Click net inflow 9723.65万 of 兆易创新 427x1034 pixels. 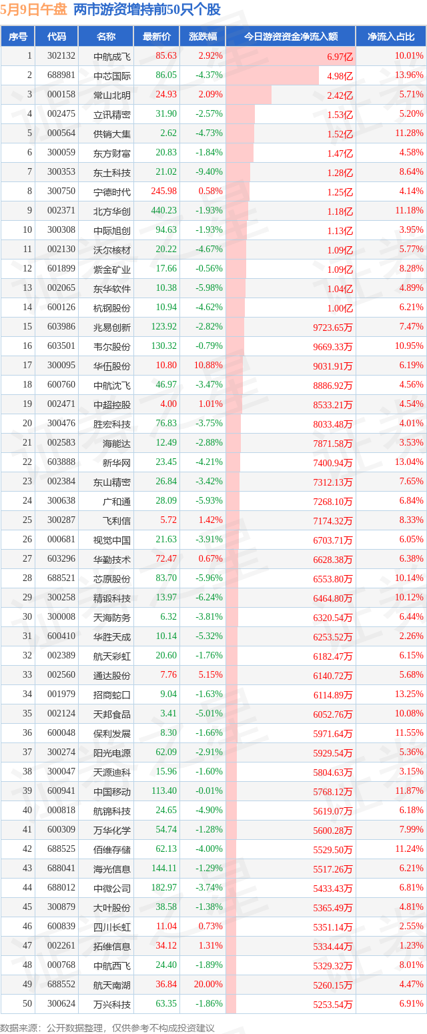coord(334,327)
